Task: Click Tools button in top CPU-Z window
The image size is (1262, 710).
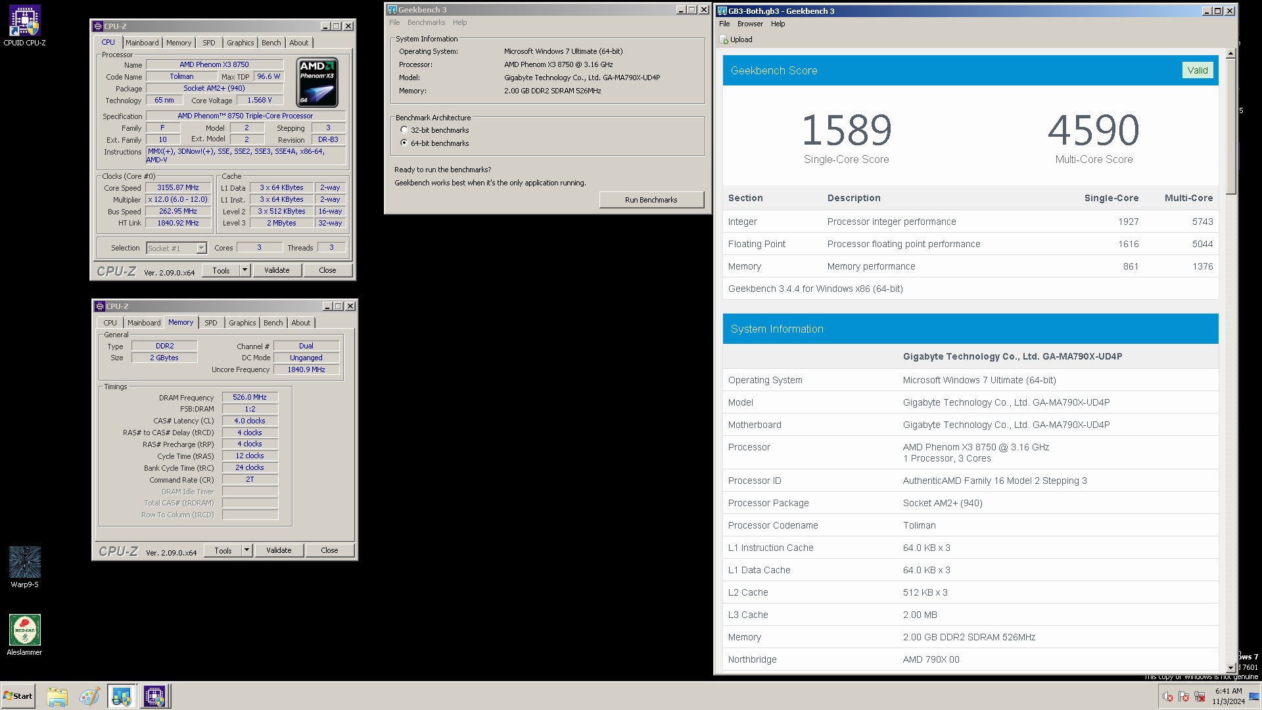Action: tap(221, 270)
